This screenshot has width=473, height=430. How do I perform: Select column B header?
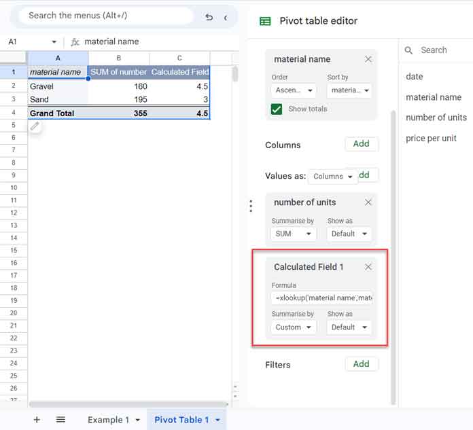tap(119, 58)
